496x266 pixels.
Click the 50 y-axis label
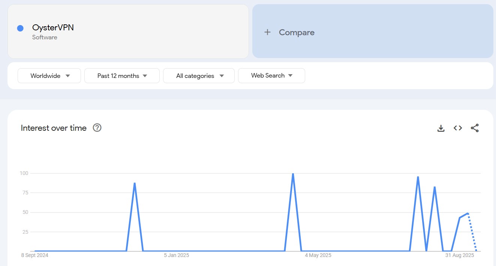coord(25,212)
